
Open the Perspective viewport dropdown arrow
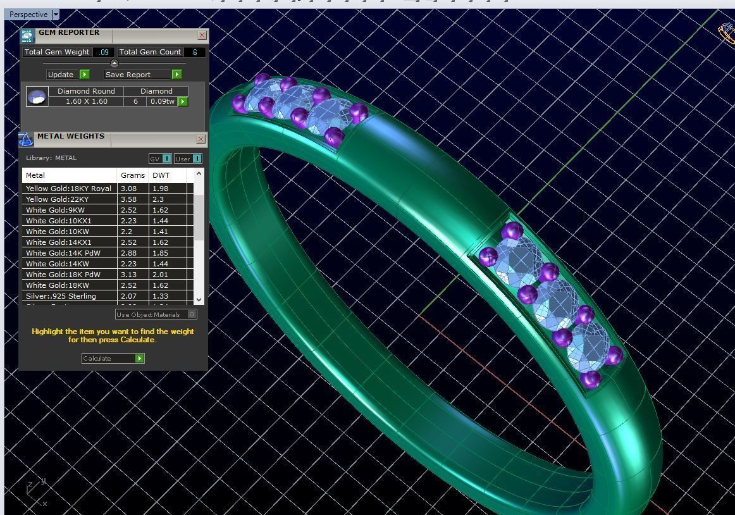pos(56,15)
